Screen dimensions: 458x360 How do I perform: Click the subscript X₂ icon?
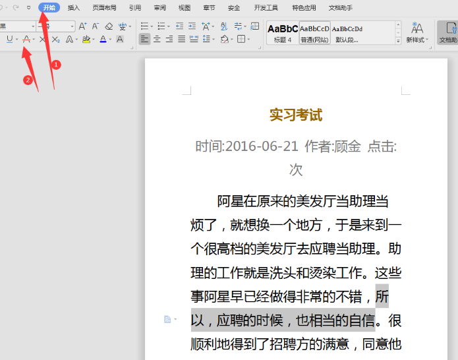pos(56,39)
